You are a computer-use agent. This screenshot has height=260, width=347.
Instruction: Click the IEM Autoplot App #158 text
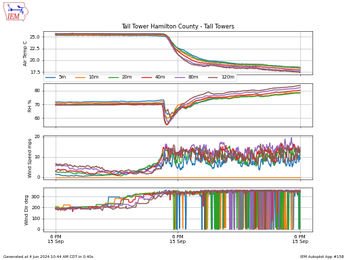coord(322,257)
